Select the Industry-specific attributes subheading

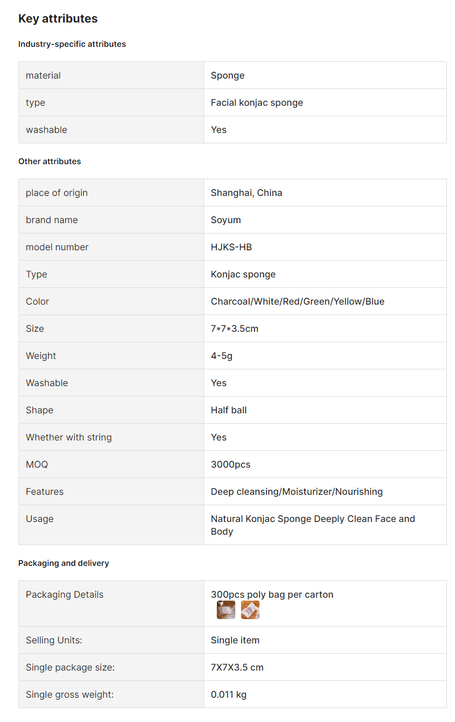(x=72, y=44)
